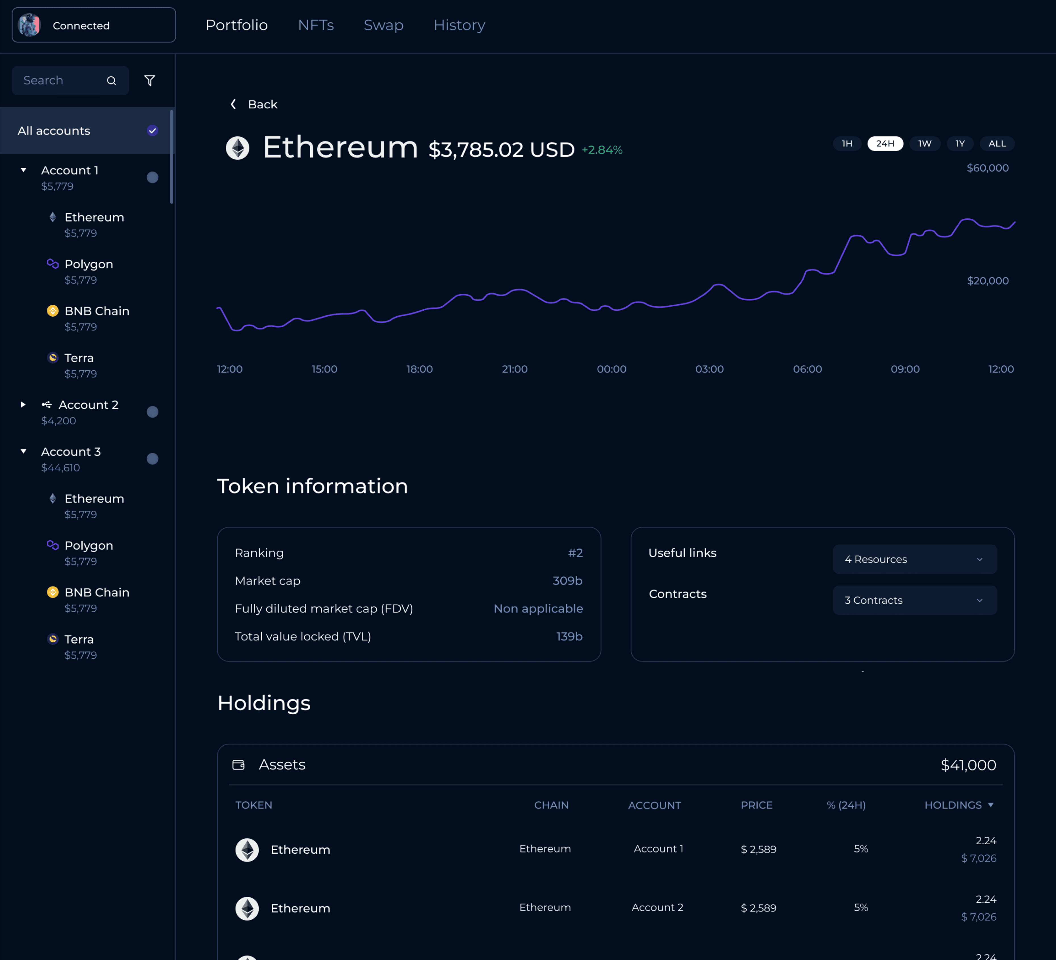Screen dimensions: 1056x960
Task: Toggle the All accounts checkmark
Action: click(152, 131)
